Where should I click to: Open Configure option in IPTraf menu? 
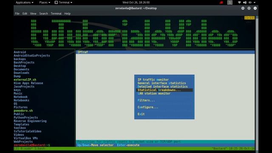click(148, 107)
